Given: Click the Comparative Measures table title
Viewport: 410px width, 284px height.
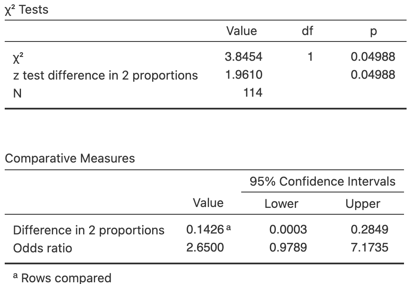Looking at the screenshot, I should point(69,158).
